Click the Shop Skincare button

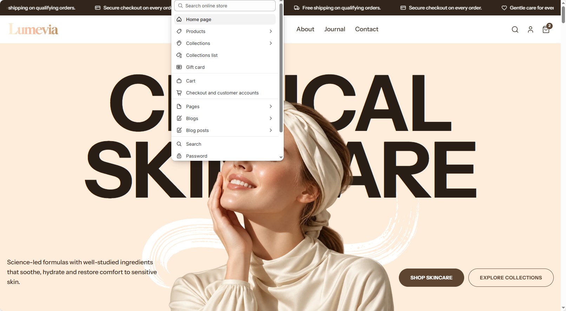(x=431, y=278)
